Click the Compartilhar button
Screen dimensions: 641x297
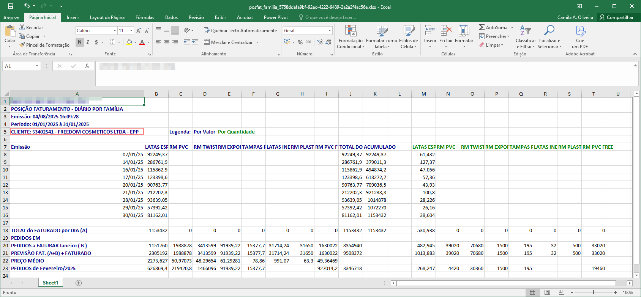[x=616, y=17]
